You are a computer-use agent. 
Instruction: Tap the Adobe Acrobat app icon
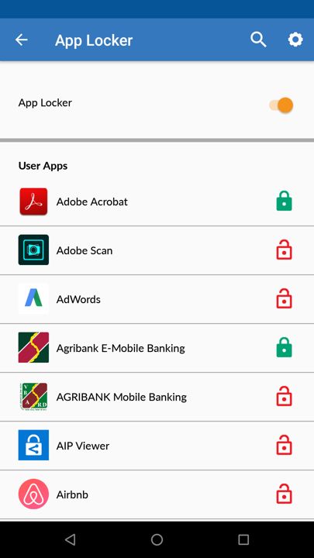33,201
